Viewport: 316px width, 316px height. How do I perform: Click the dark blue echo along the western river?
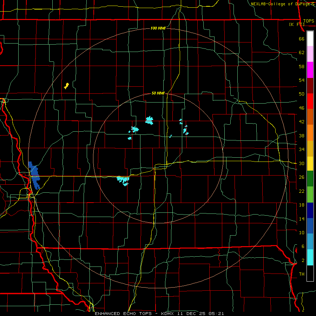(34, 175)
